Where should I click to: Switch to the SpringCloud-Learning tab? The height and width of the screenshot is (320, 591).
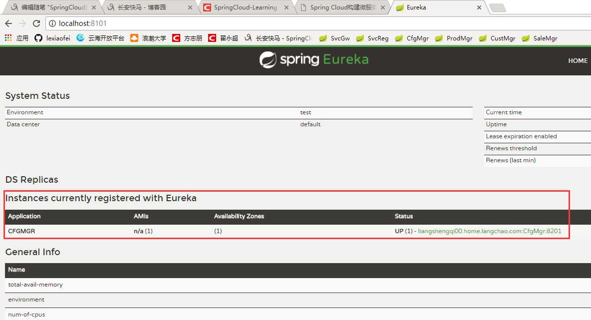245,7
